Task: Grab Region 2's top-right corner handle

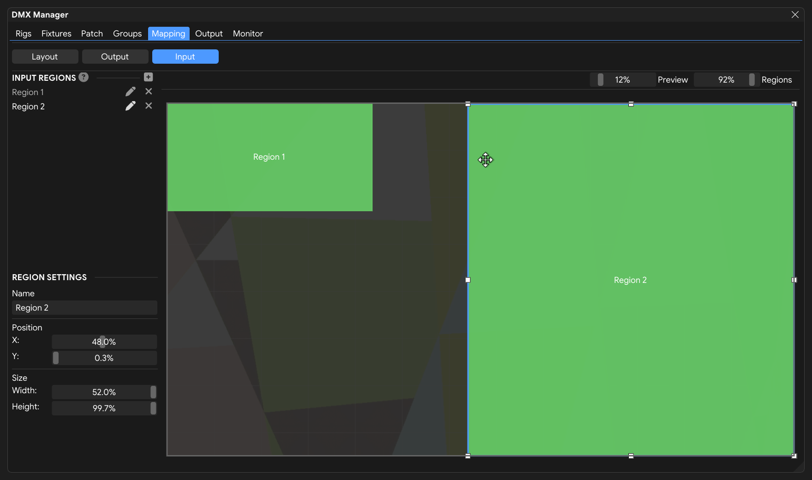Action: 794,104
